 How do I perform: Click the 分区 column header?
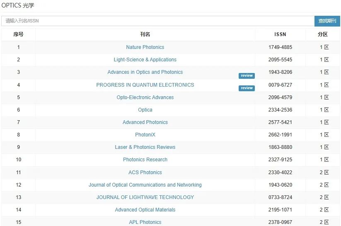[322, 34]
